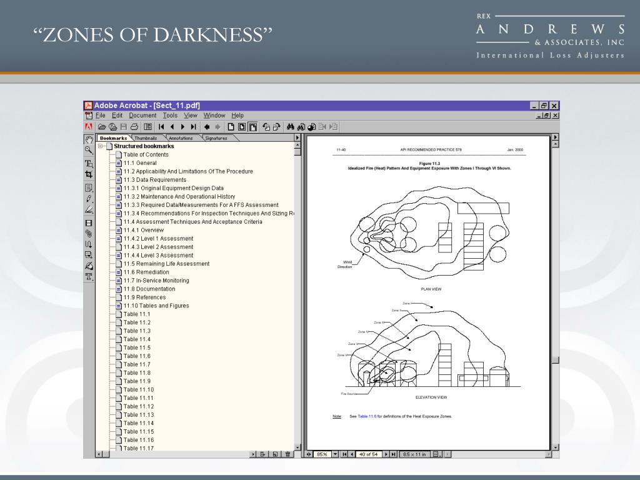The height and width of the screenshot is (480, 640).
Task: Select the Hand tool
Action: [x=89, y=139]
